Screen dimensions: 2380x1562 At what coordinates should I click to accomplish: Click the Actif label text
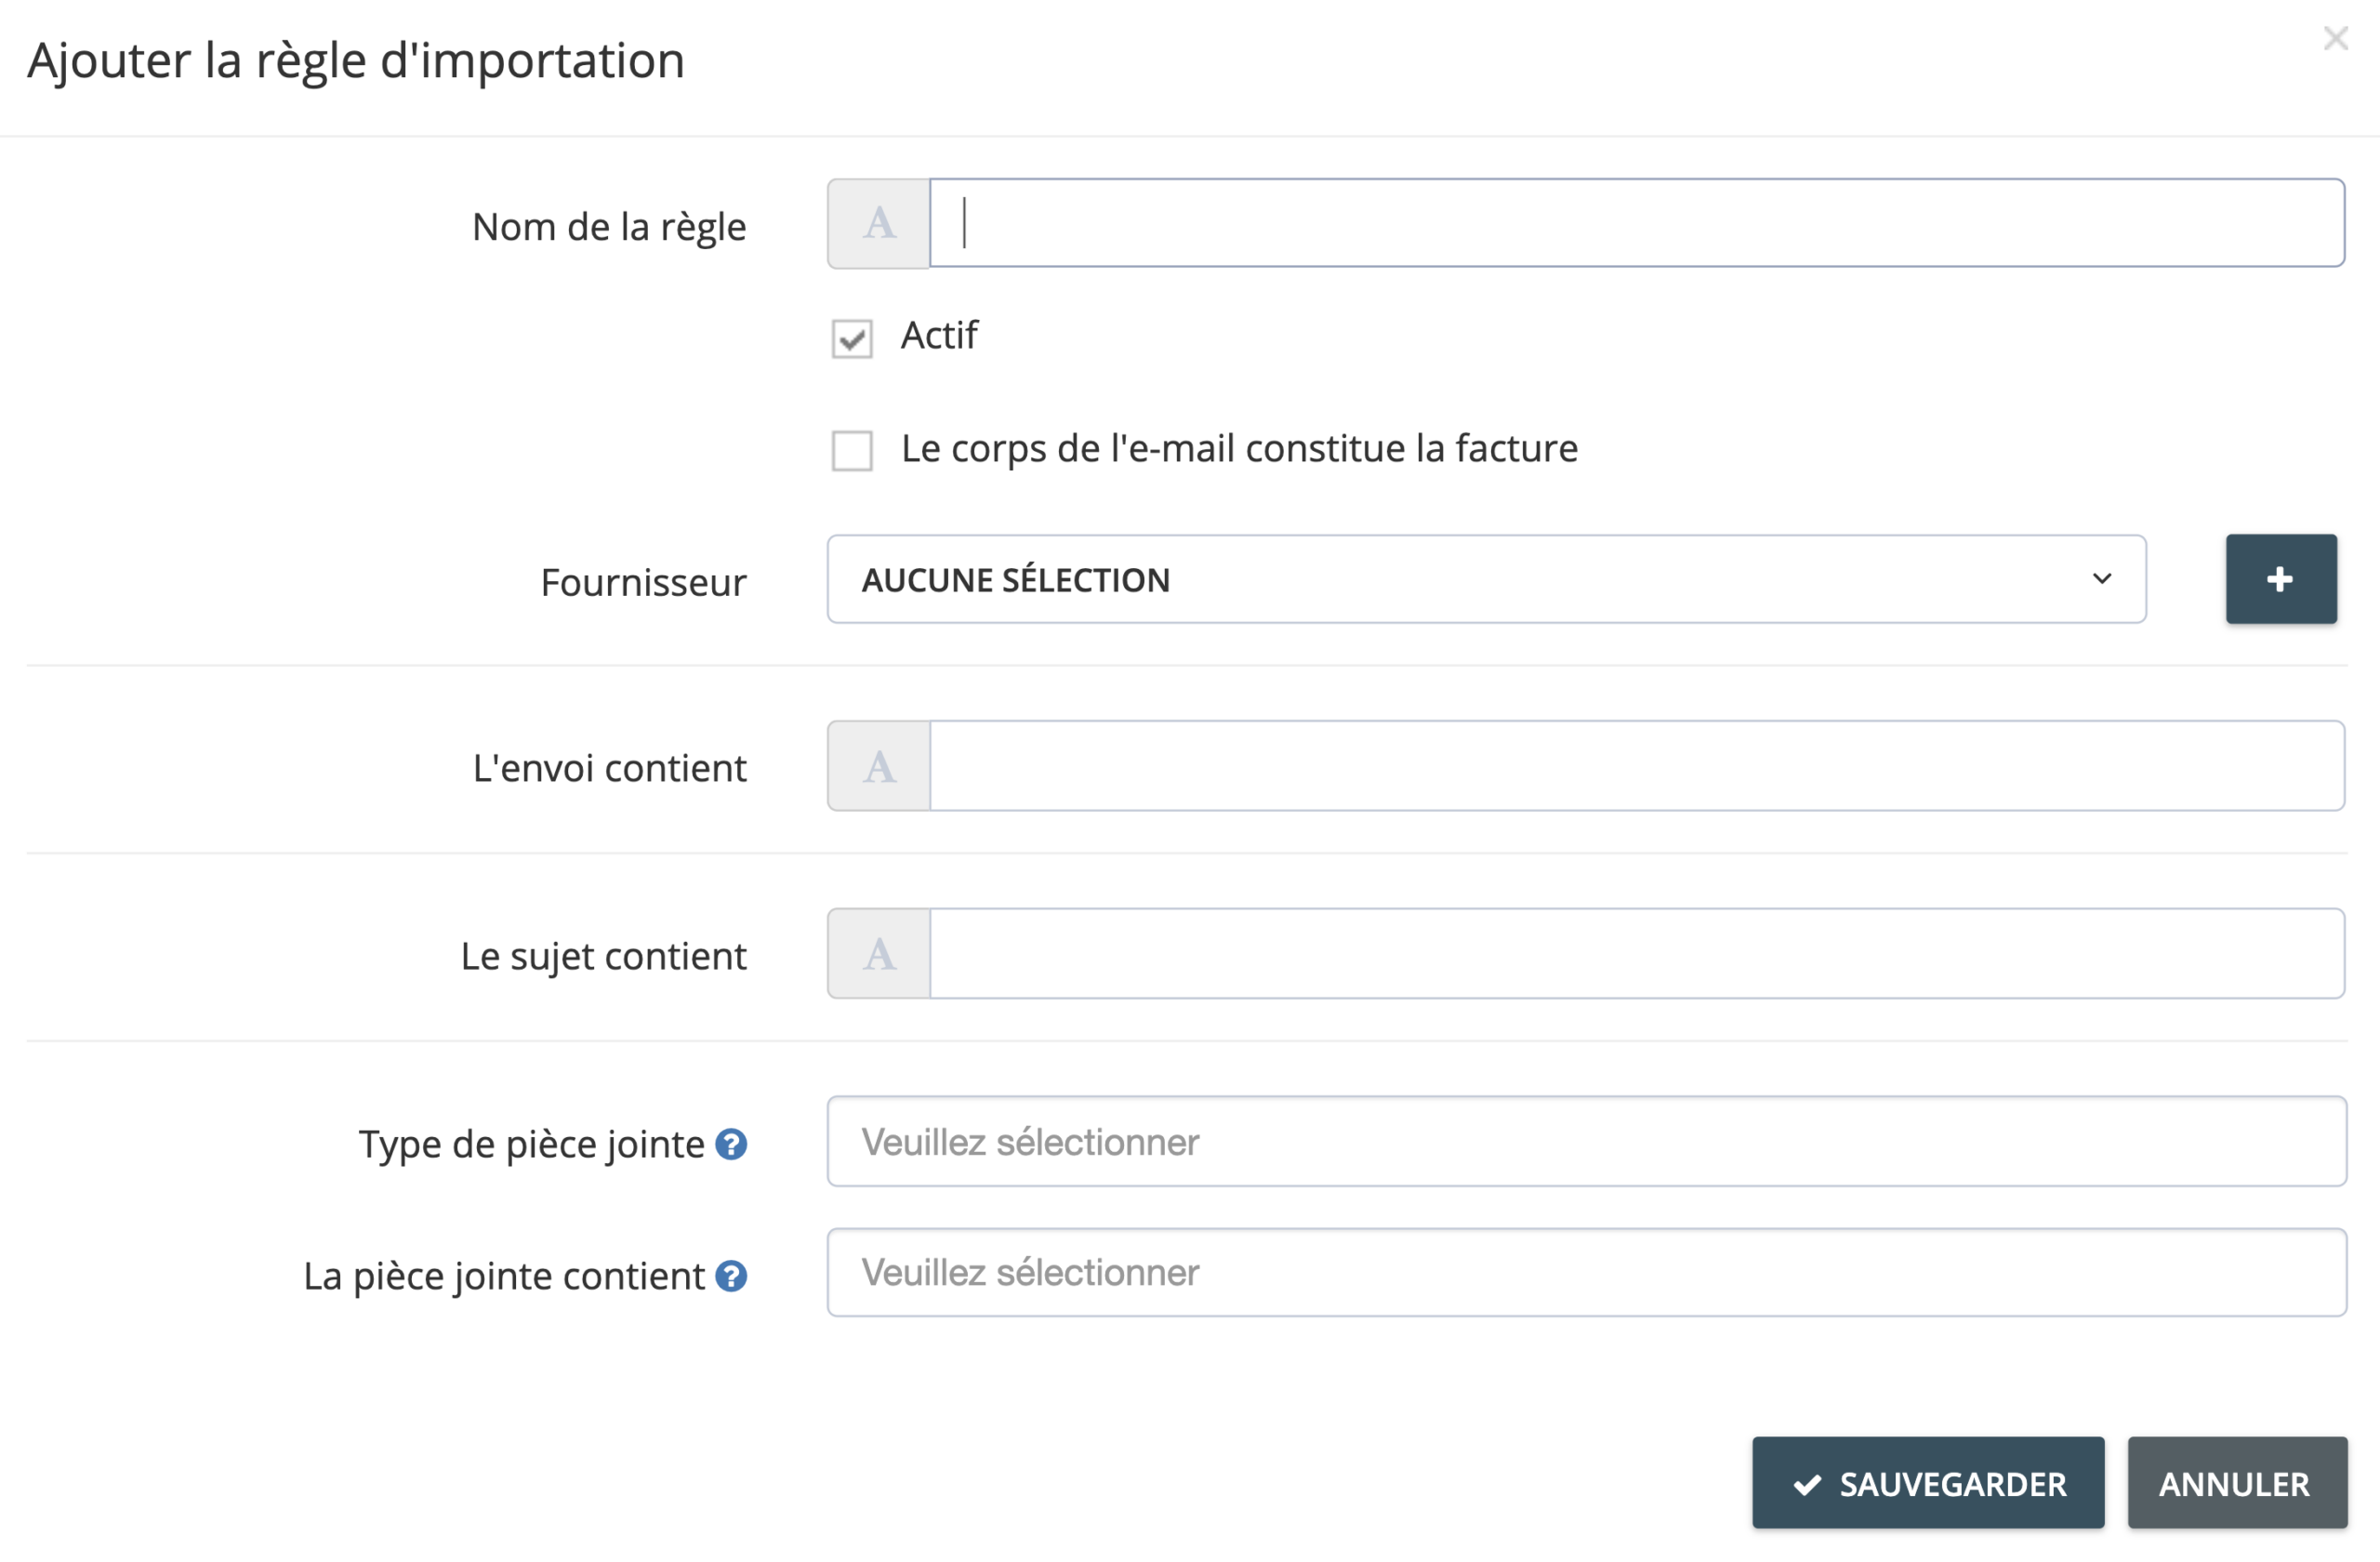939,336
